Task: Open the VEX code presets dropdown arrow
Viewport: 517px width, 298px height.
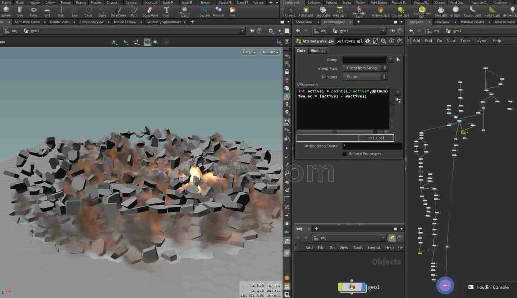Action: tap(398, 92)
